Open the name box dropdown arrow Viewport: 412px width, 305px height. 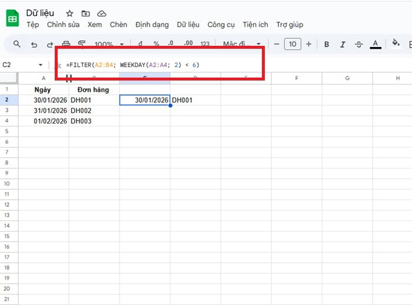[41, 65]
